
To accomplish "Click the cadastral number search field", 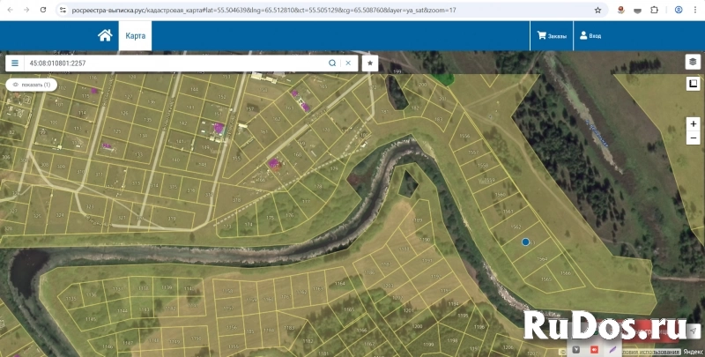I will coord(176,63).
